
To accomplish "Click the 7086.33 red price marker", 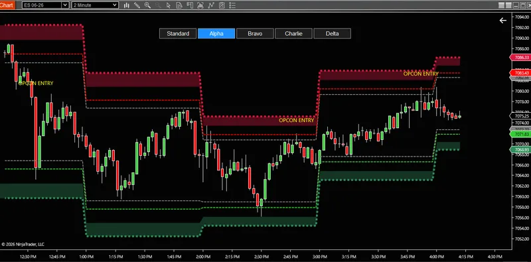I will coord(520,58).
